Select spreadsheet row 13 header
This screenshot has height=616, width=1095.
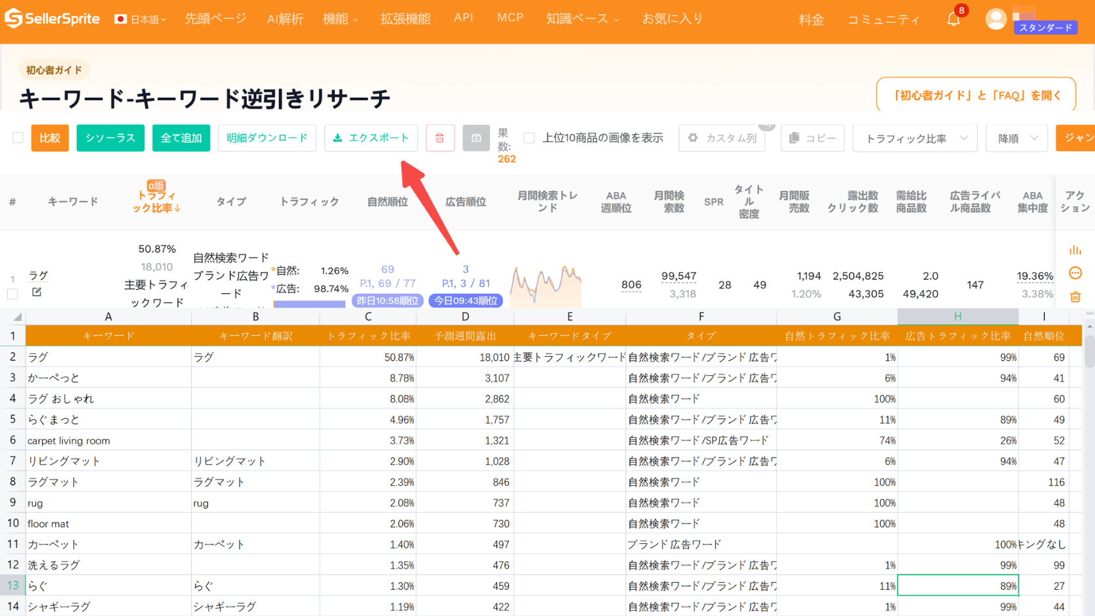[x=12, y=586]
